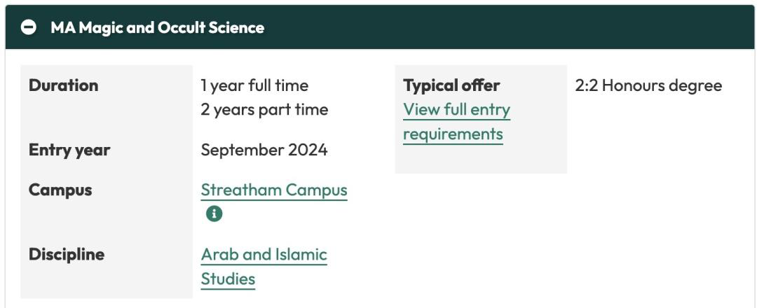Click the September 2024 entry year value
Viewport: 757px width, 308px height.
tap(264, 150)
